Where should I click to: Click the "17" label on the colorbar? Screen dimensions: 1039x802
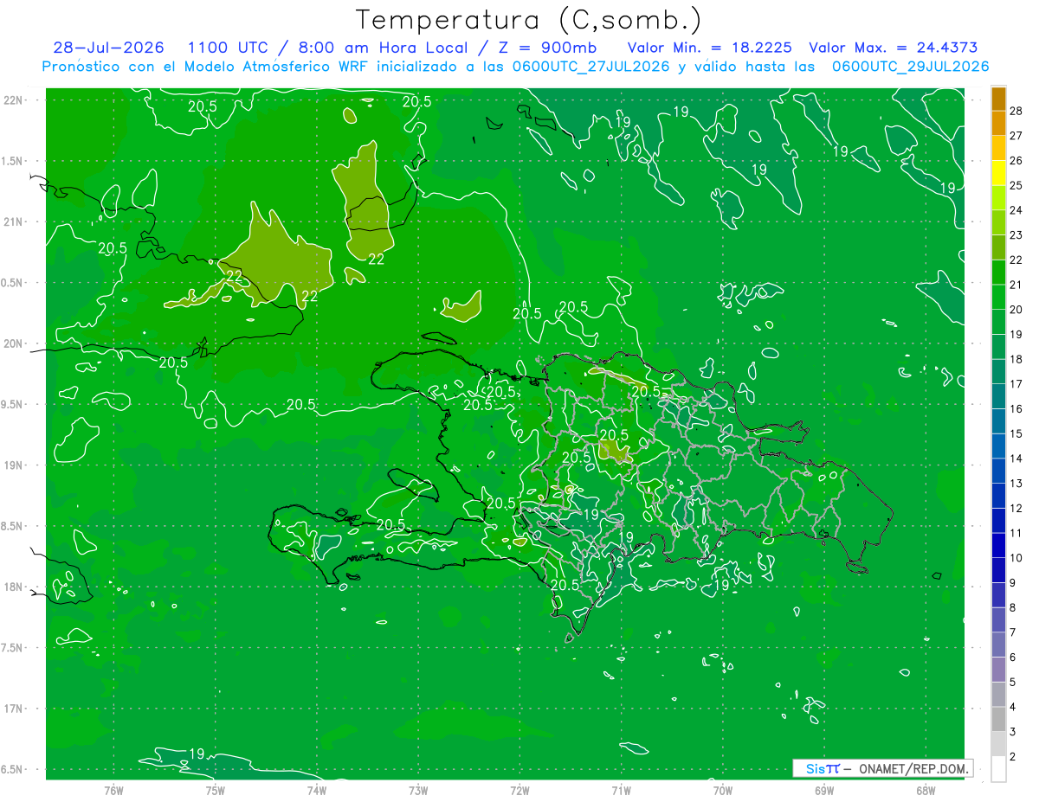tap(1016, 384)
